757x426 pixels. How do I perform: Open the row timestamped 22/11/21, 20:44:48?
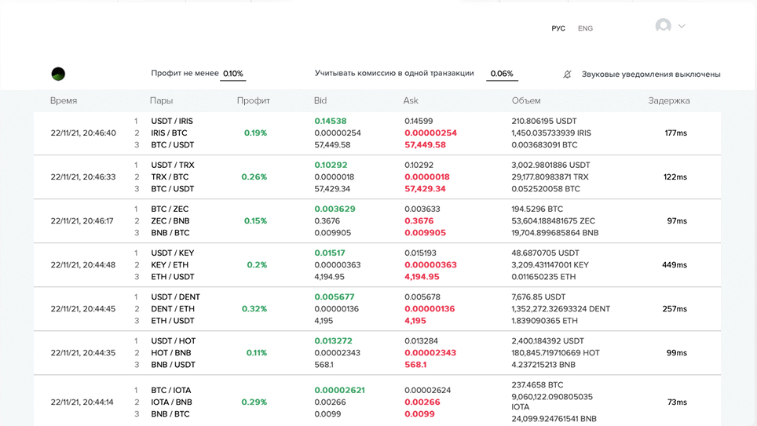82,265
